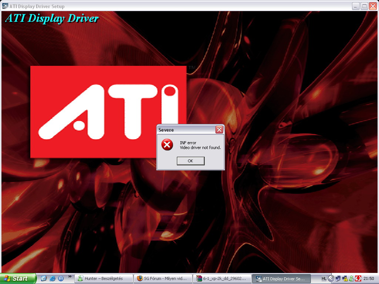
Task: Click the network computers tray icon
Action: click(338, 278)
